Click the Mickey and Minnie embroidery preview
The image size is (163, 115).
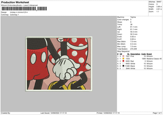pos(59,64)
